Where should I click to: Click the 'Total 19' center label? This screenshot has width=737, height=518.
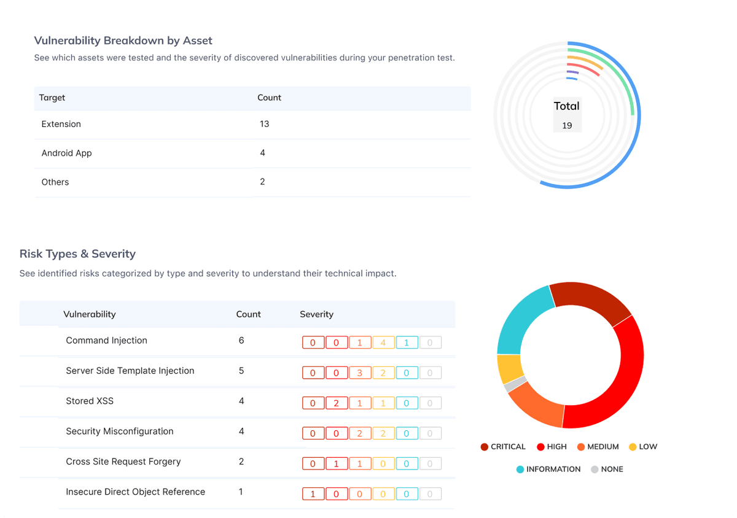pos(566,115)
